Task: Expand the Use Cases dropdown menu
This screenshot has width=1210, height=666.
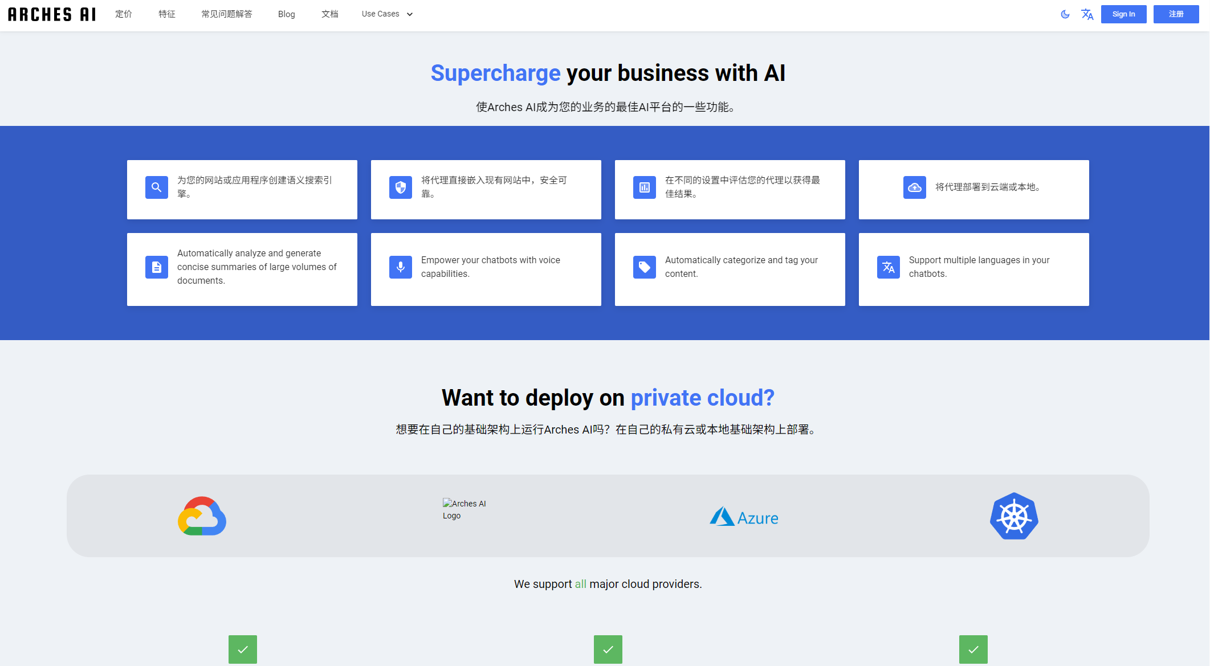Action: pos(387,14)
